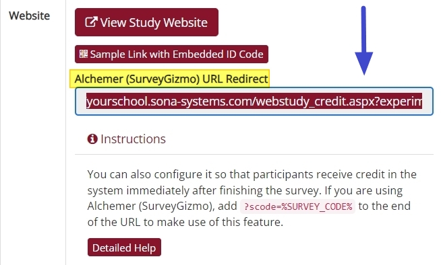This screenshot has height=265, width=441.
Task: Open Sample Link with Embedded ID Code
Action: click(x=171, y=54)
